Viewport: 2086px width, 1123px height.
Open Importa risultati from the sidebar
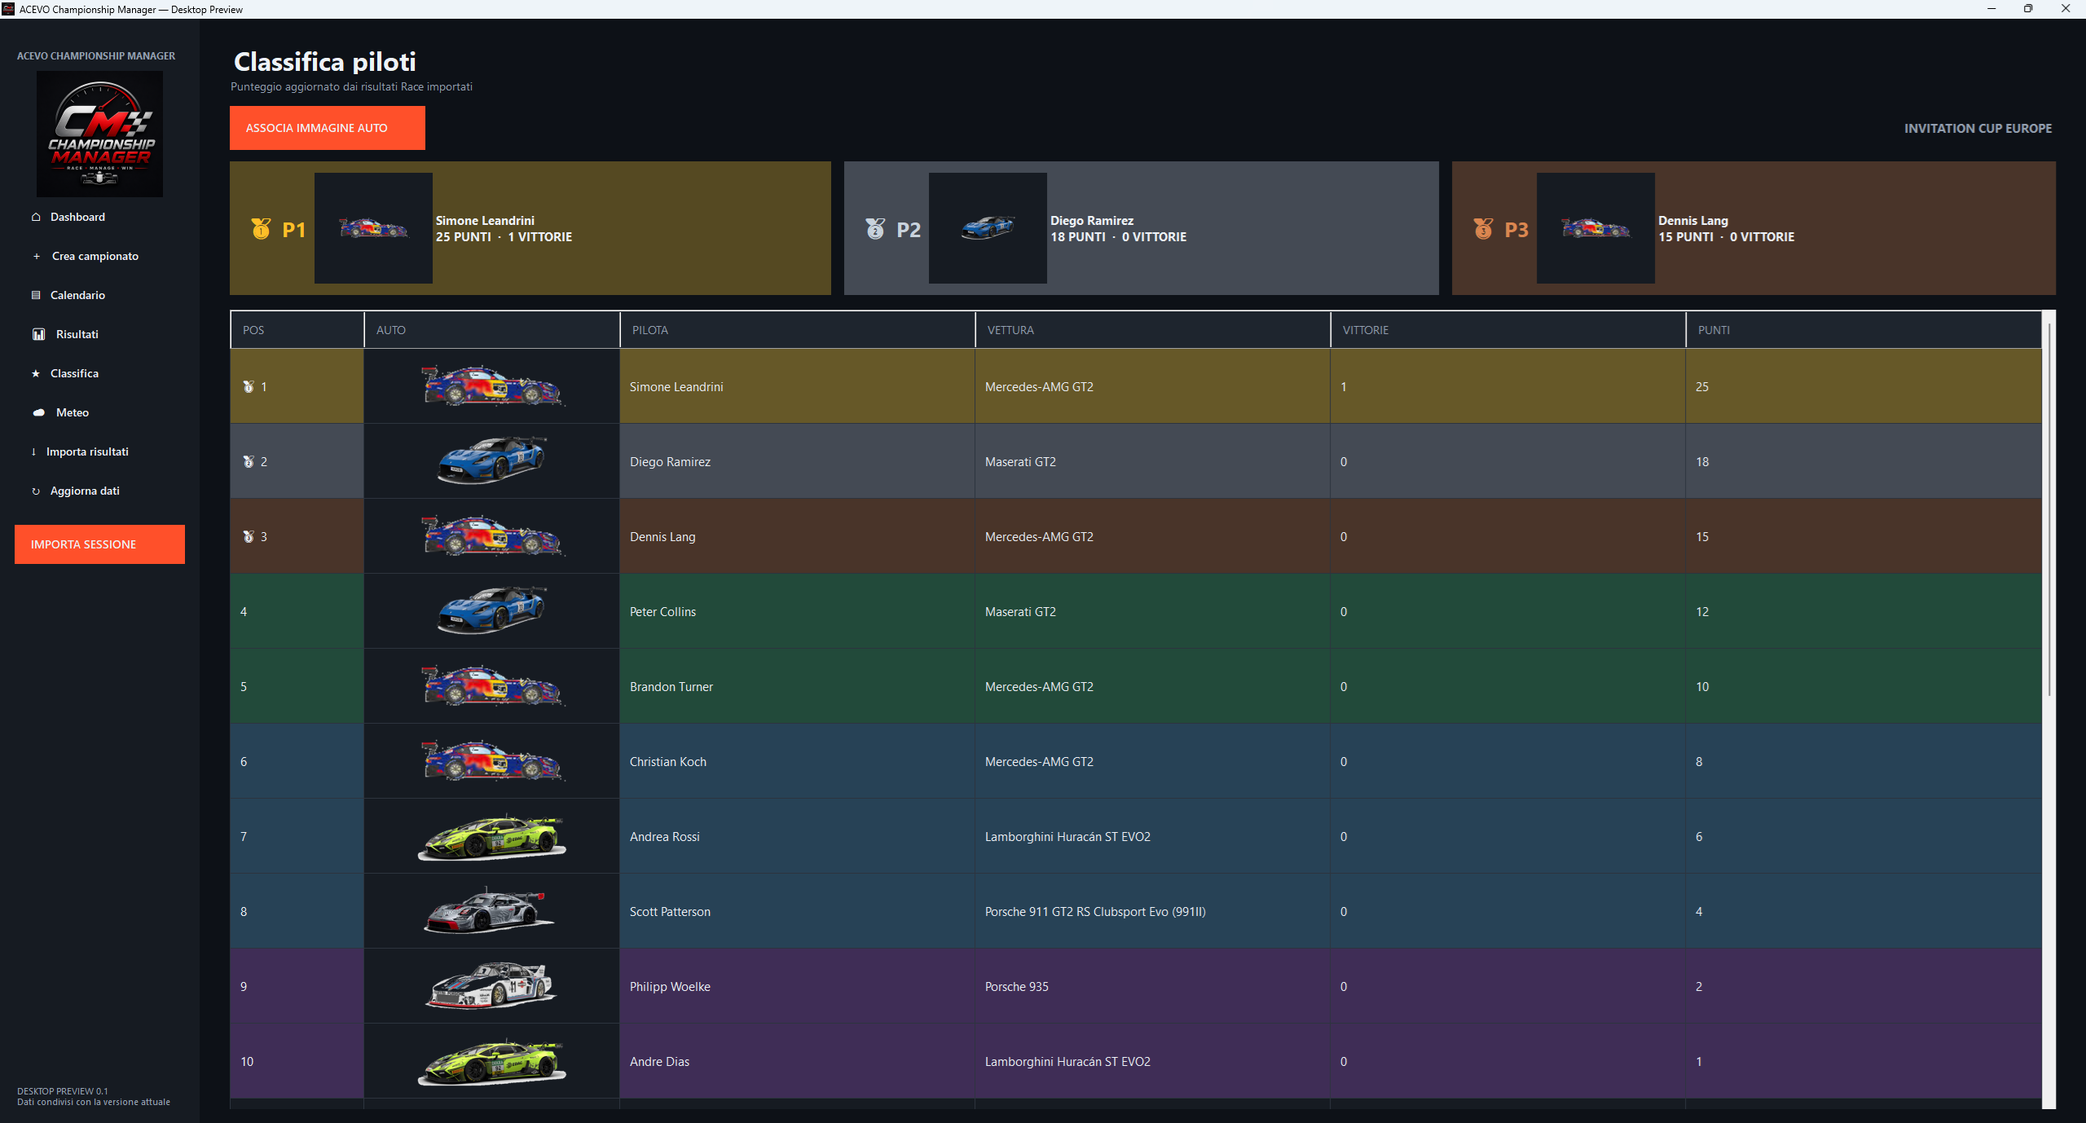tap(87, 451)
